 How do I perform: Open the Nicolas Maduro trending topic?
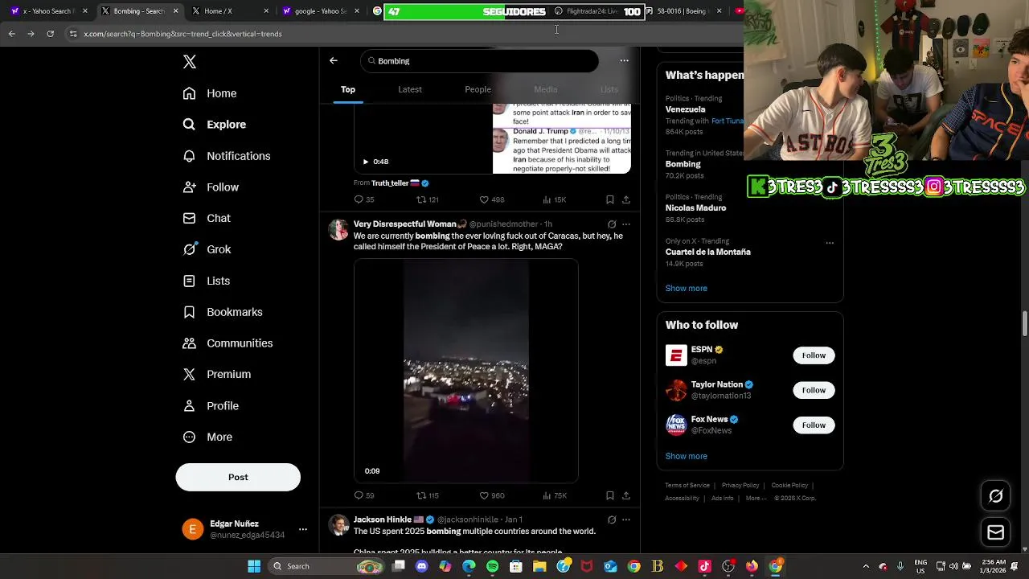[695, 207]
